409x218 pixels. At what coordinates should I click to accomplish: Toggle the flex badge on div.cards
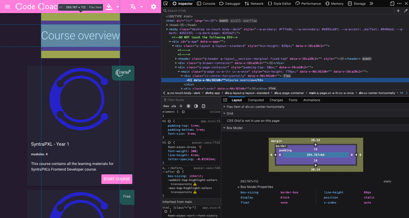[272, 89]
